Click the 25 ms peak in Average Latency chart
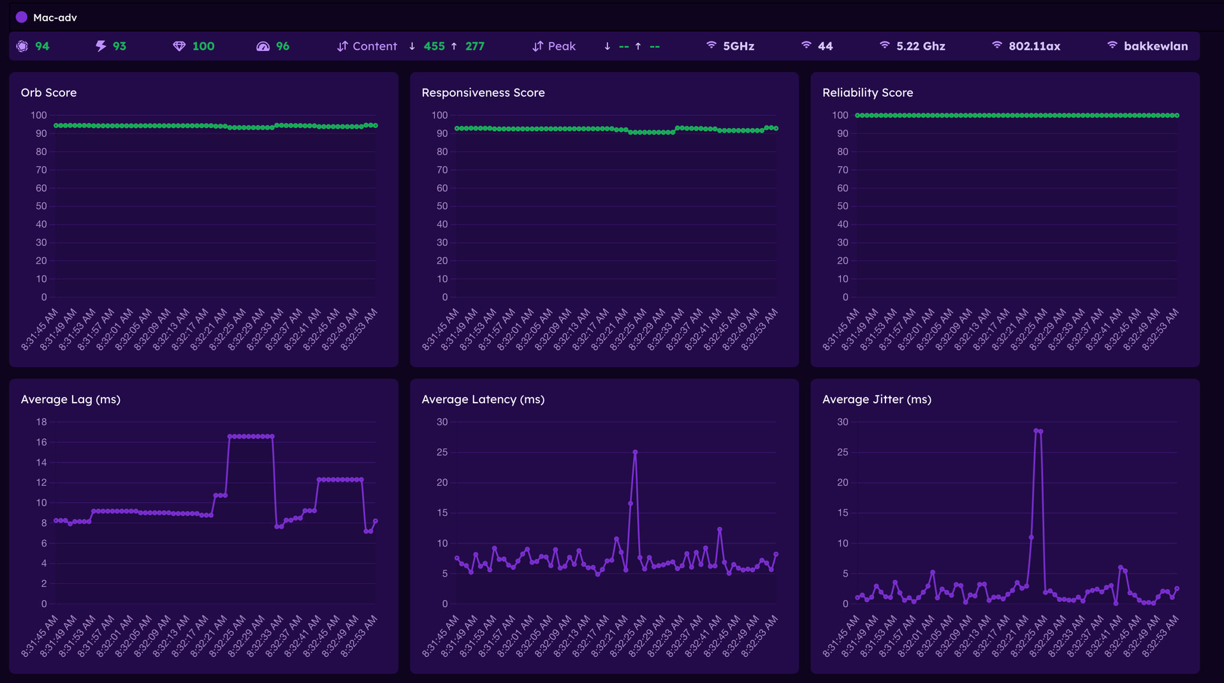Screen dimensions: 1224x683 coord(635,452)
